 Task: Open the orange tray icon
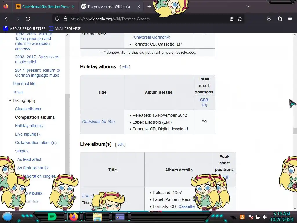coord(242,217)
